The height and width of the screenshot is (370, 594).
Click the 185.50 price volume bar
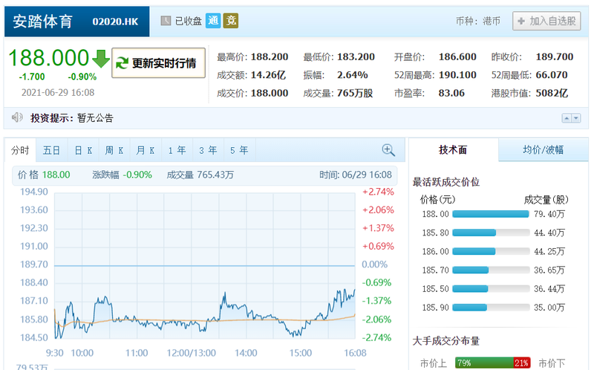click(491, 289)
